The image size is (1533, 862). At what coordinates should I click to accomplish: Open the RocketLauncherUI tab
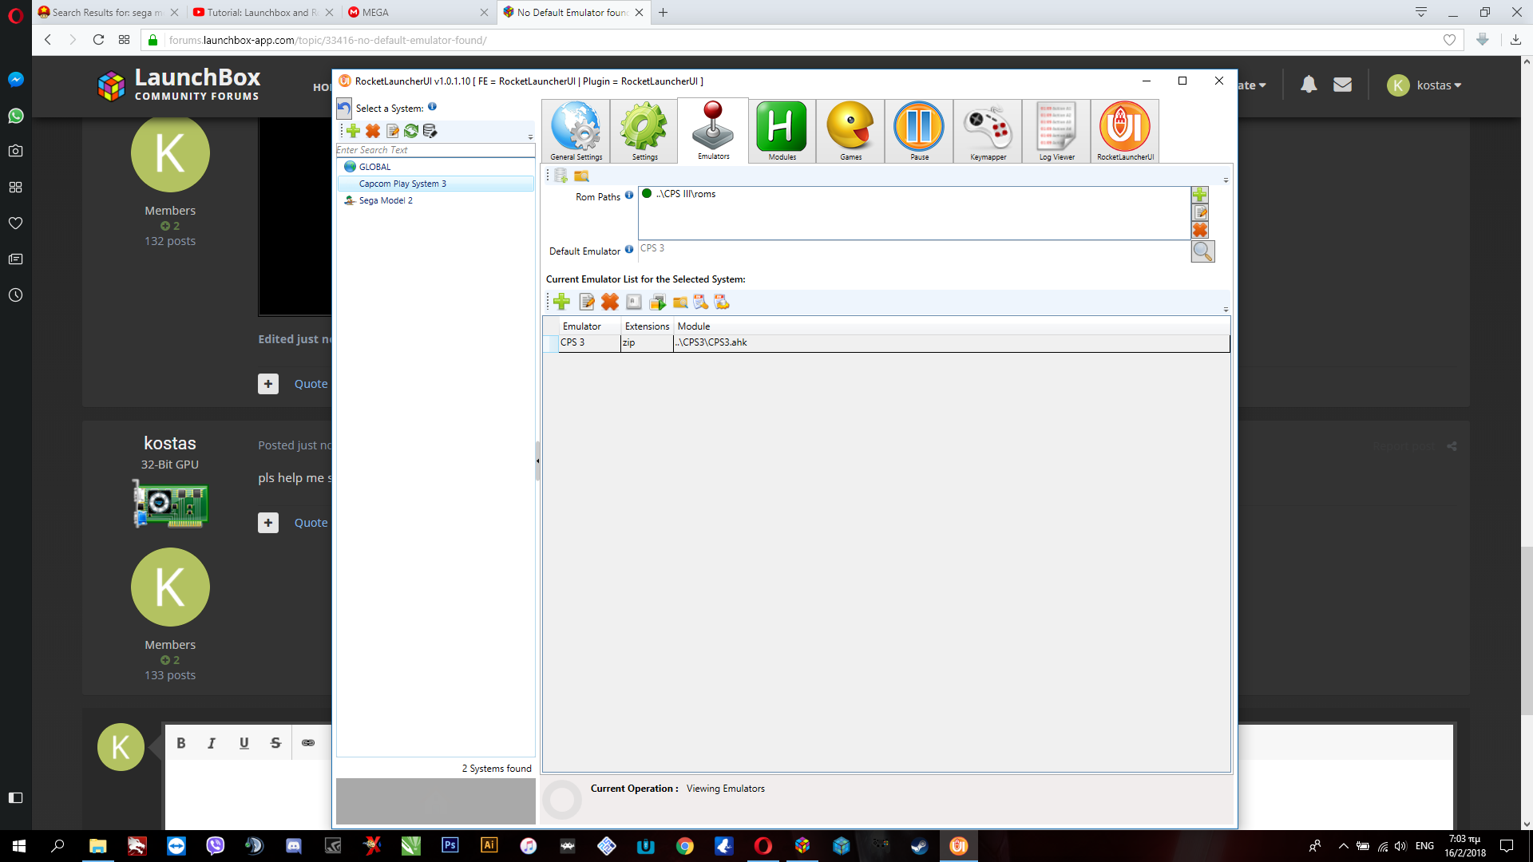1125,132
